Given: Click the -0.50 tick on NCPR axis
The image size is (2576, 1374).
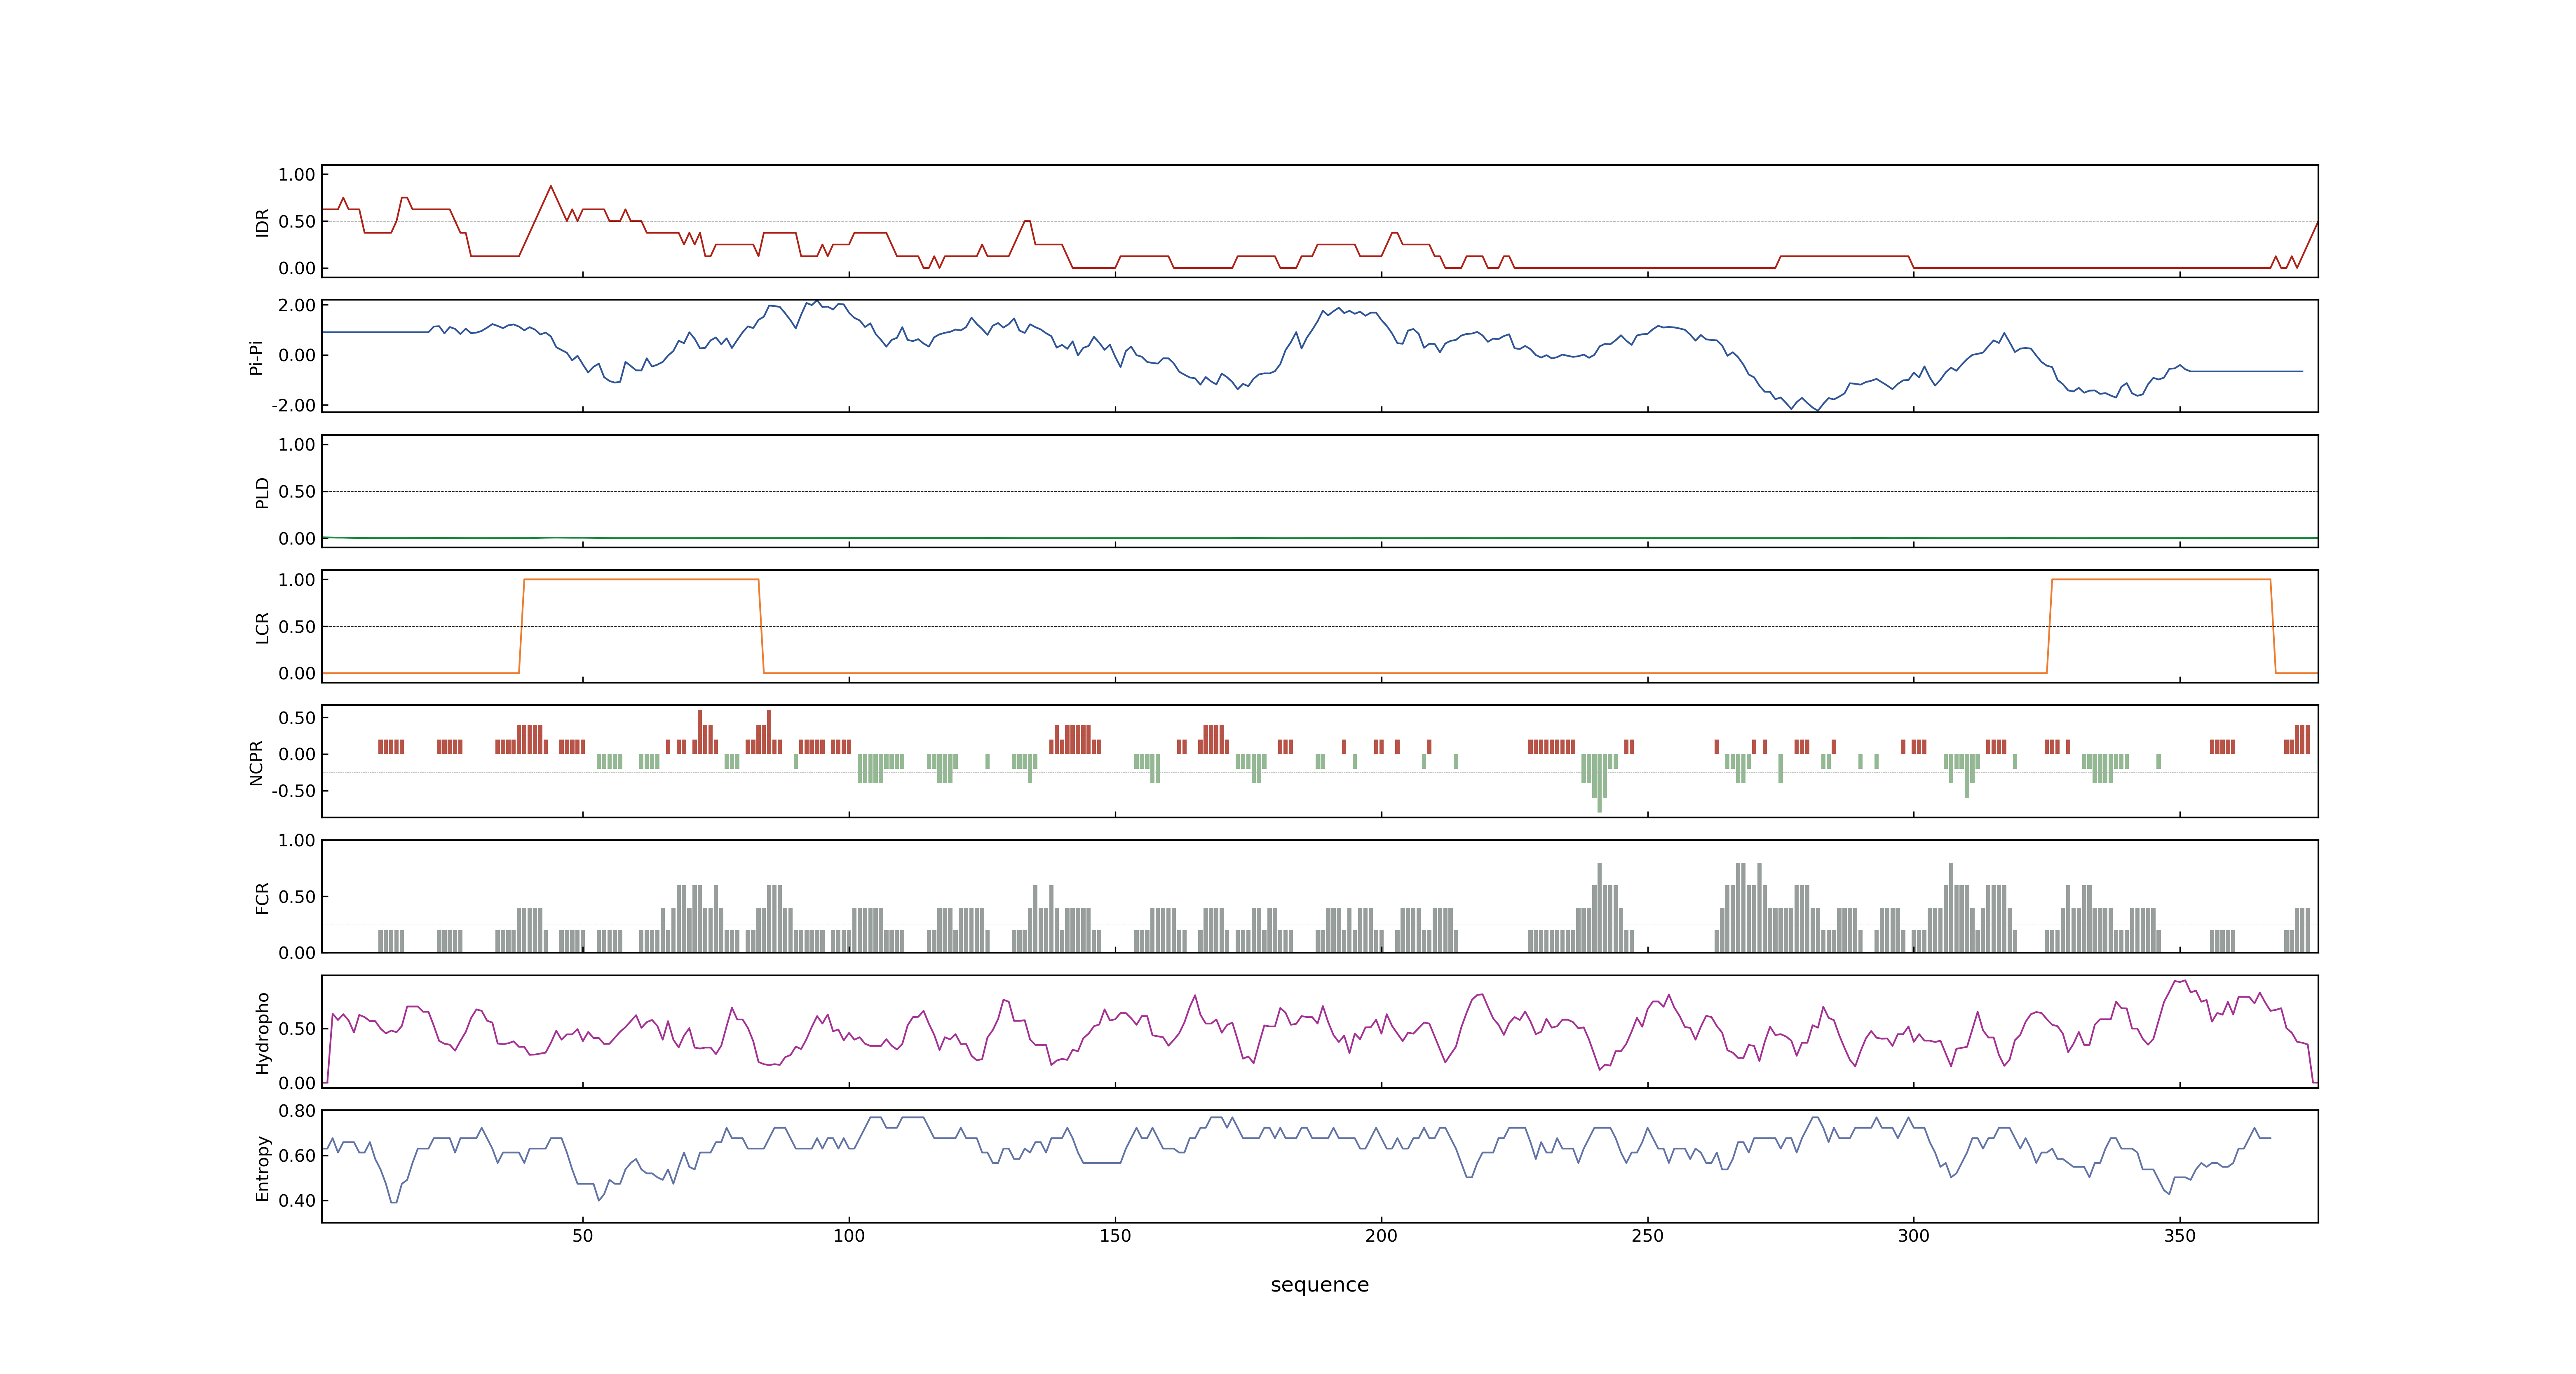Looking at the screenshot, I should [293, 791].
